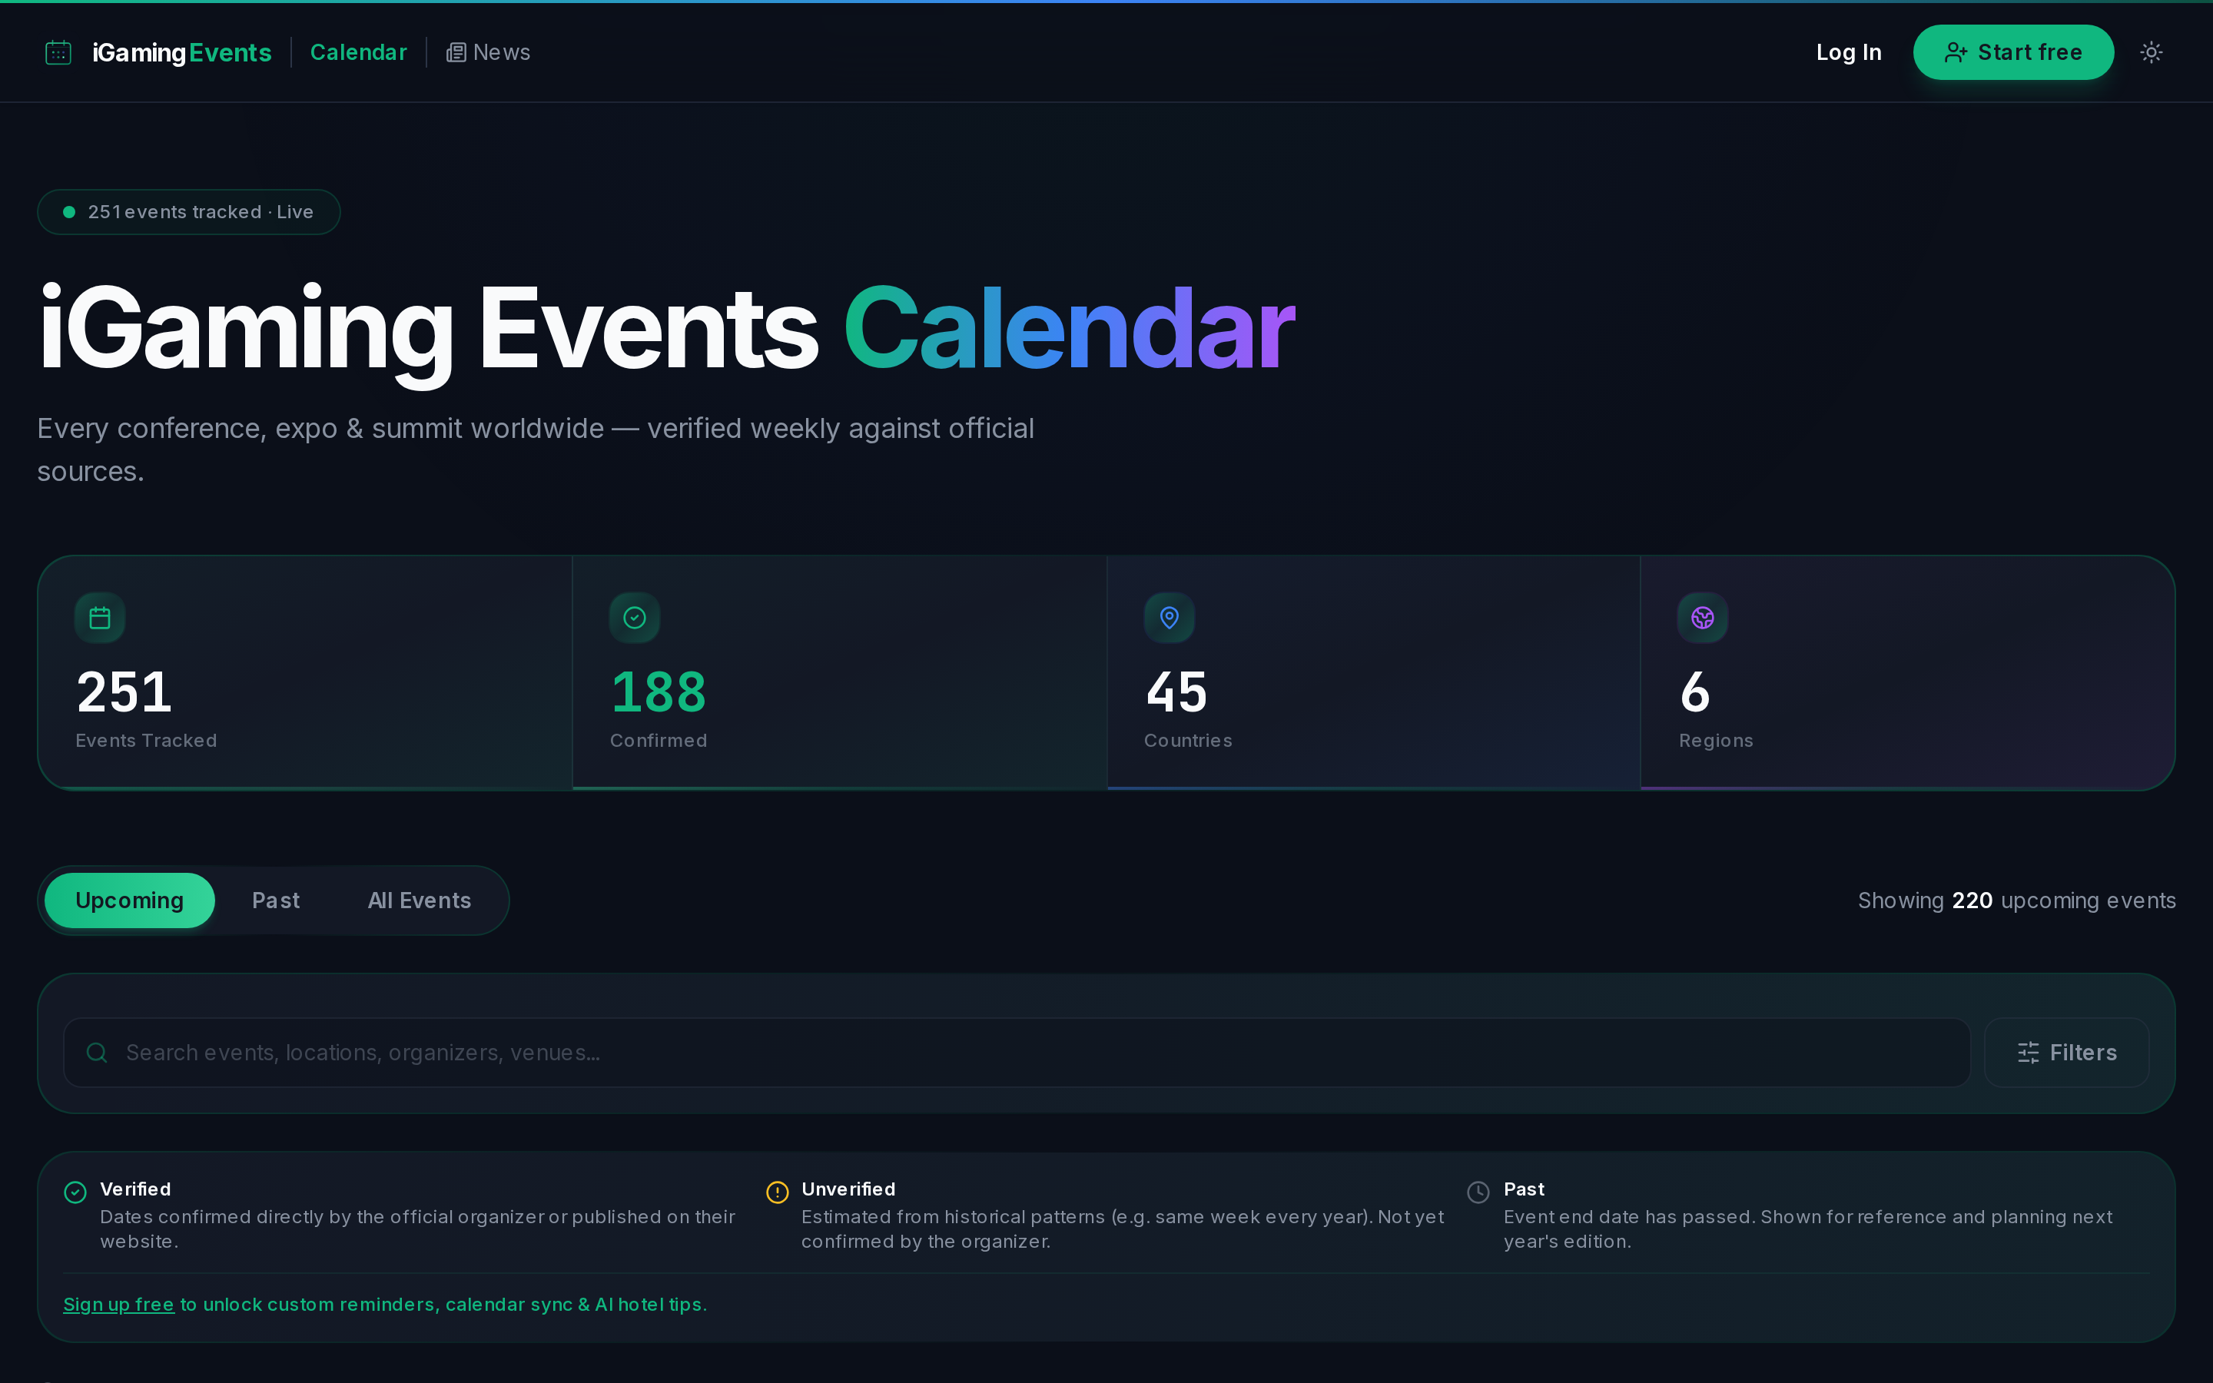The width and height of the screenshot is (2213, 1383).
Task: Click the map pin icon in Countries card
Action: (1169, 618)
